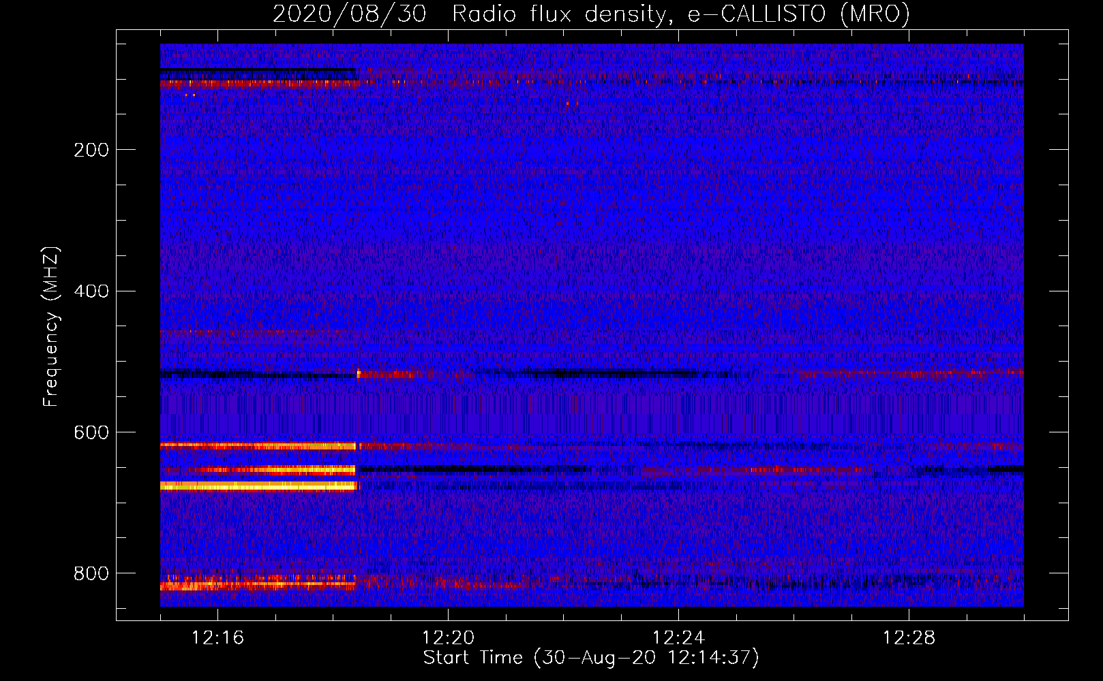Click the 12:24 time tick label
Screen dimensions: 1103x681
678,638
